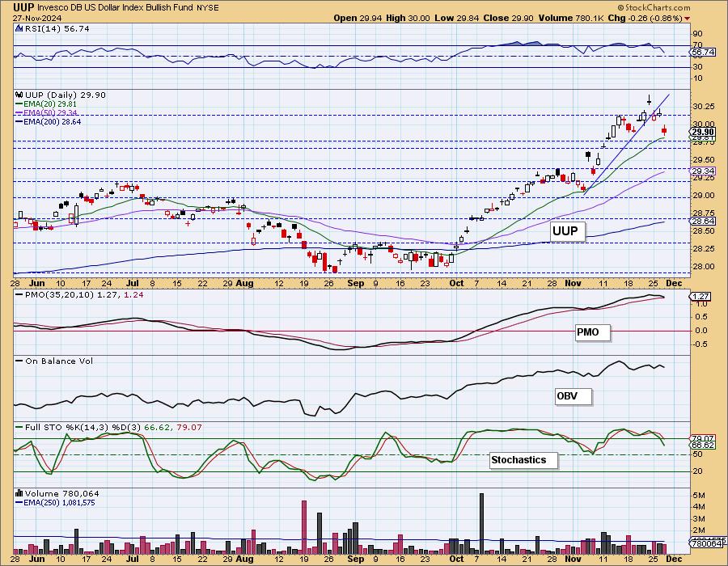Click the 5M volume axis label
Image resolution: width=728 pixels, height=566 pixels.
tap(699, 496)
